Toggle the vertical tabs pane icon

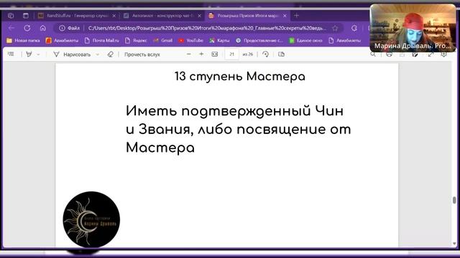point(26,16)
